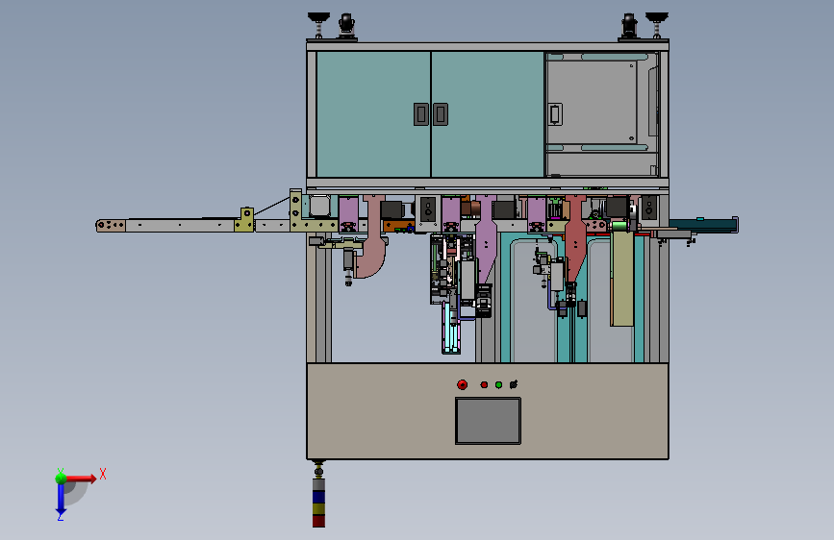Click the blue Z axis arrow of the view triad
834x540 pixels.
click(x=61, y=500)
